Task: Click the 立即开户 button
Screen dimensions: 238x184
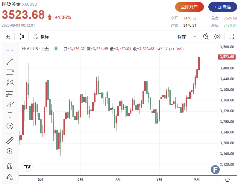Action: tap(190, 7)
